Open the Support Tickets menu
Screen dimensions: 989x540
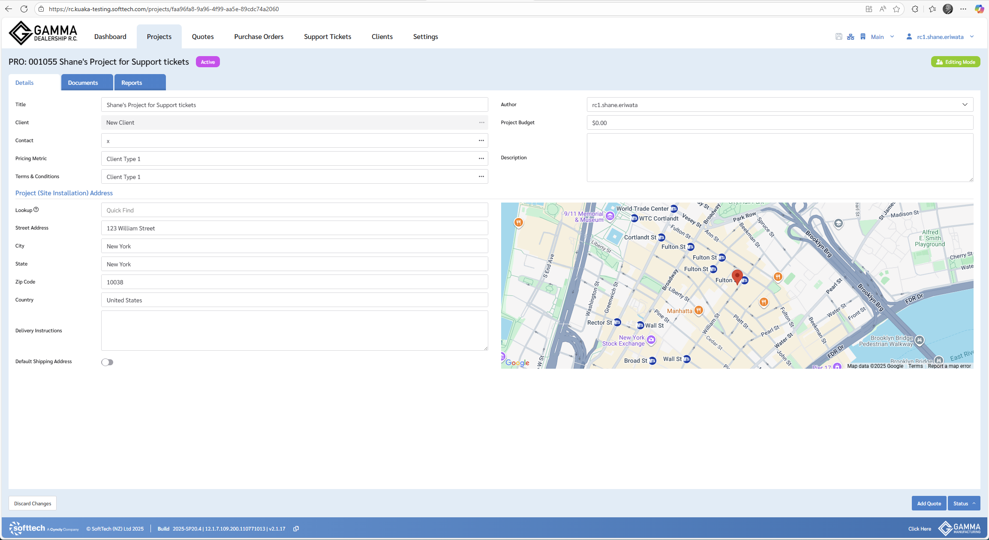(327, 37)
